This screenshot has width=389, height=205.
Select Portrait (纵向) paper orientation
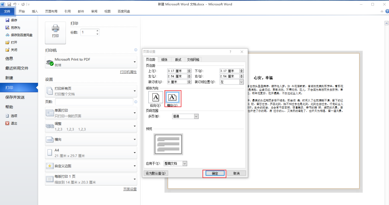coord(156,97)
